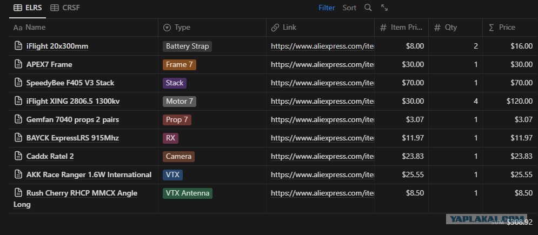Click the ELRS tab table icon
The height and width of the screenshot is (235, 538).
18,8
